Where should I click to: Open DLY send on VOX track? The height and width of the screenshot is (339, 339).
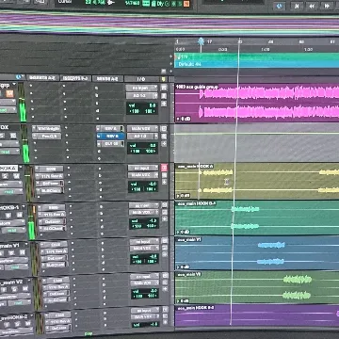(110, 144)
